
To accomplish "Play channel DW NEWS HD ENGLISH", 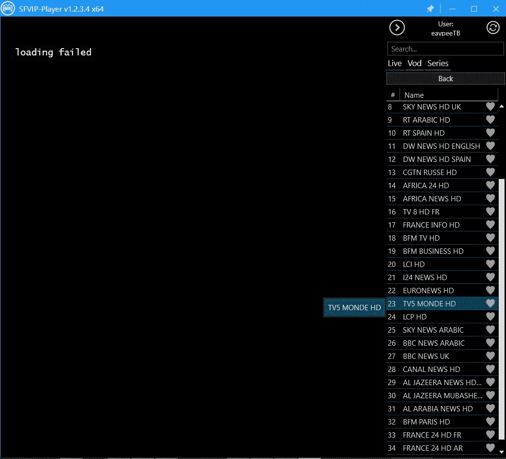I will (x=442, y=146).
